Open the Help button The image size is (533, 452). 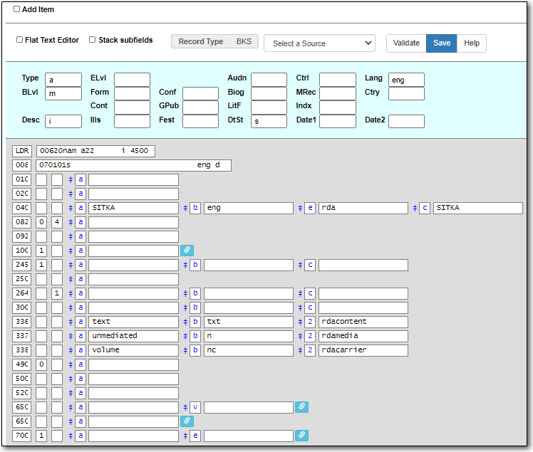click(472, 43)
